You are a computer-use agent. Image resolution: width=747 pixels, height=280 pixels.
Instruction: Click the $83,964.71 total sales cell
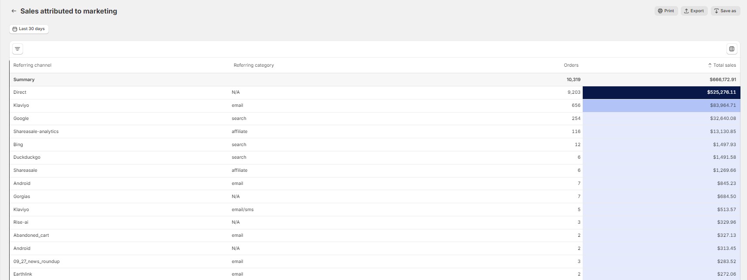point(662,106)
